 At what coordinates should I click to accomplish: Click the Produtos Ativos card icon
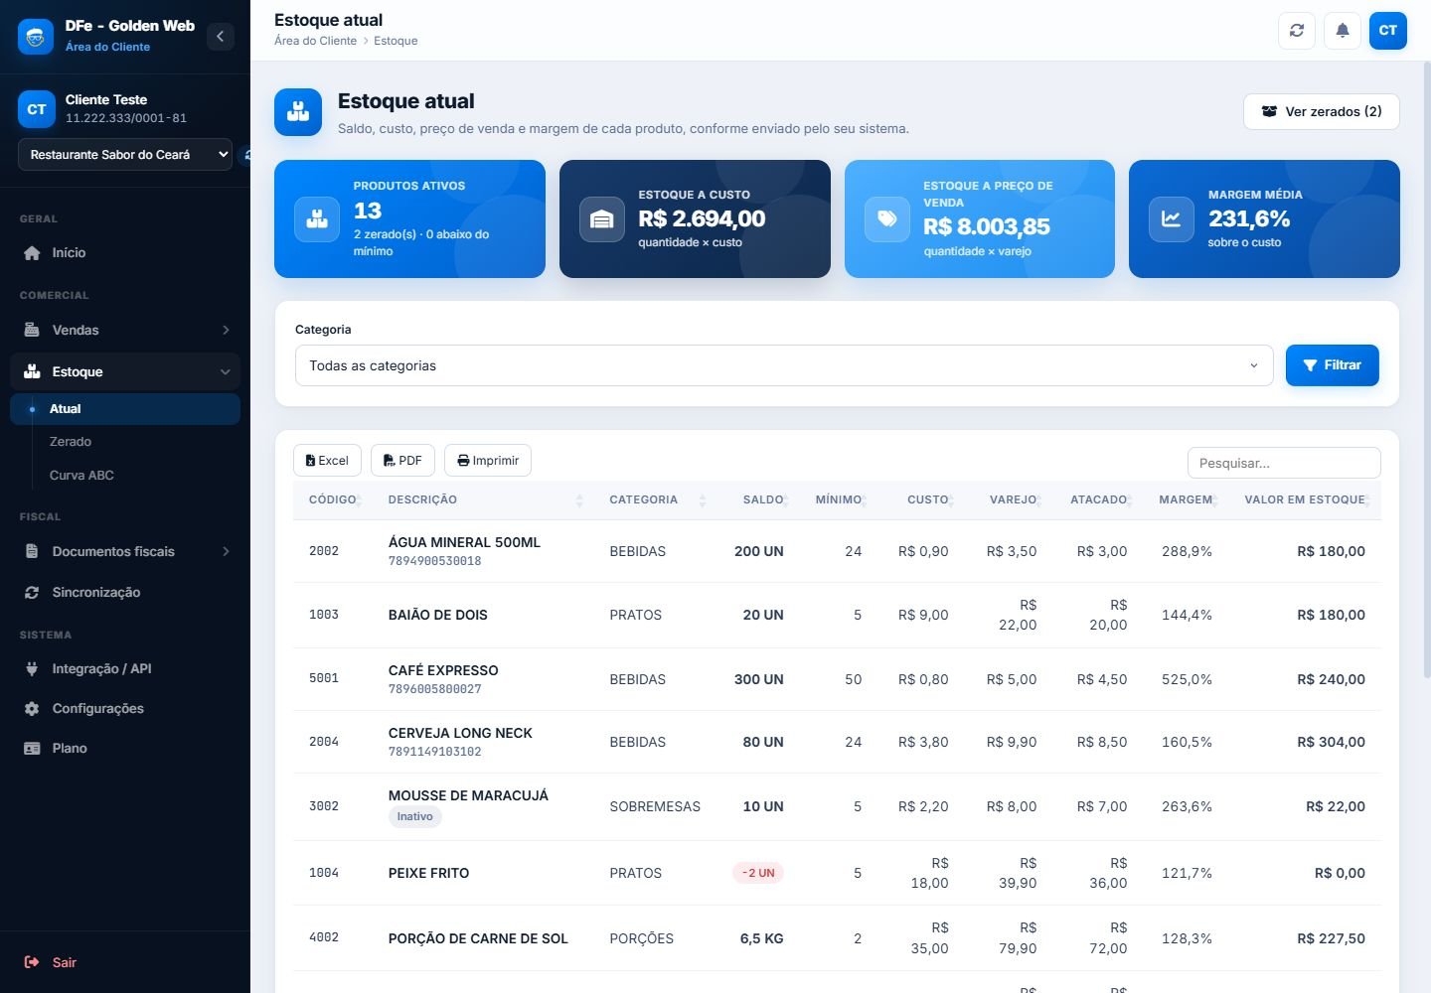point(317,219)
